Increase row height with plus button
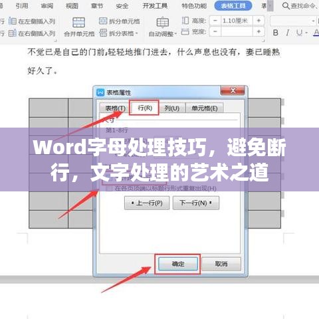The image size is (319, 319). 259,21
